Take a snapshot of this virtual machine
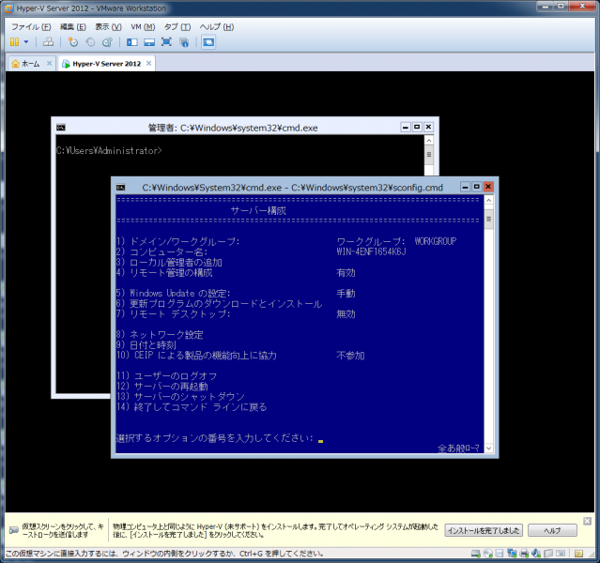The width and height of the screenshot is (600, 563). click(72, 42)
